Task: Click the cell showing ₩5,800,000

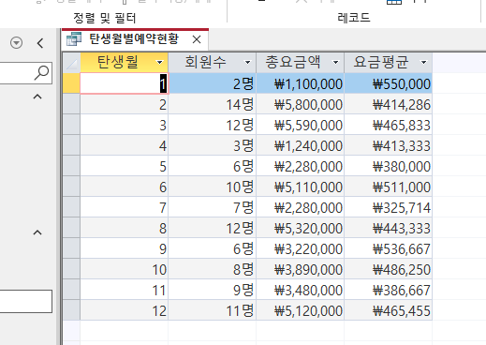Action: [301, 104]
